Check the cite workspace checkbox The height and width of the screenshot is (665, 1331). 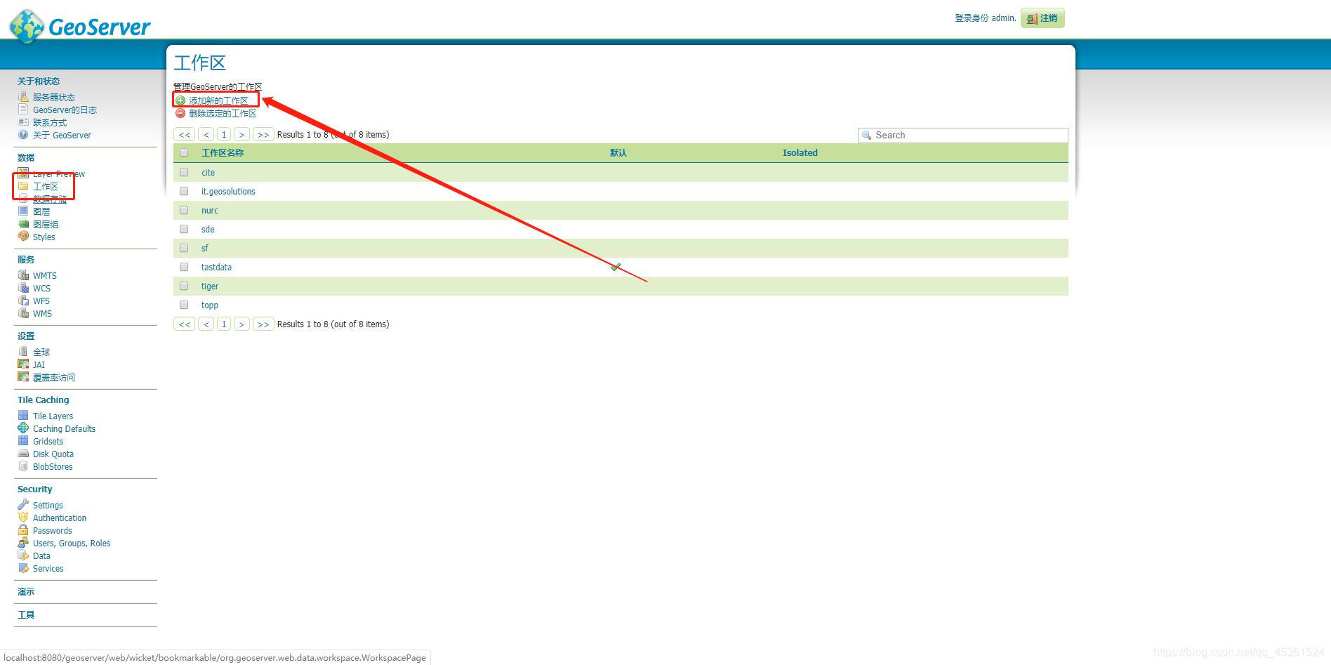[x=184, y=172]
